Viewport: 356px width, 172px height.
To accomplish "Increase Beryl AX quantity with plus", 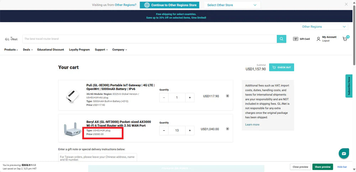I will click(190, 130).
